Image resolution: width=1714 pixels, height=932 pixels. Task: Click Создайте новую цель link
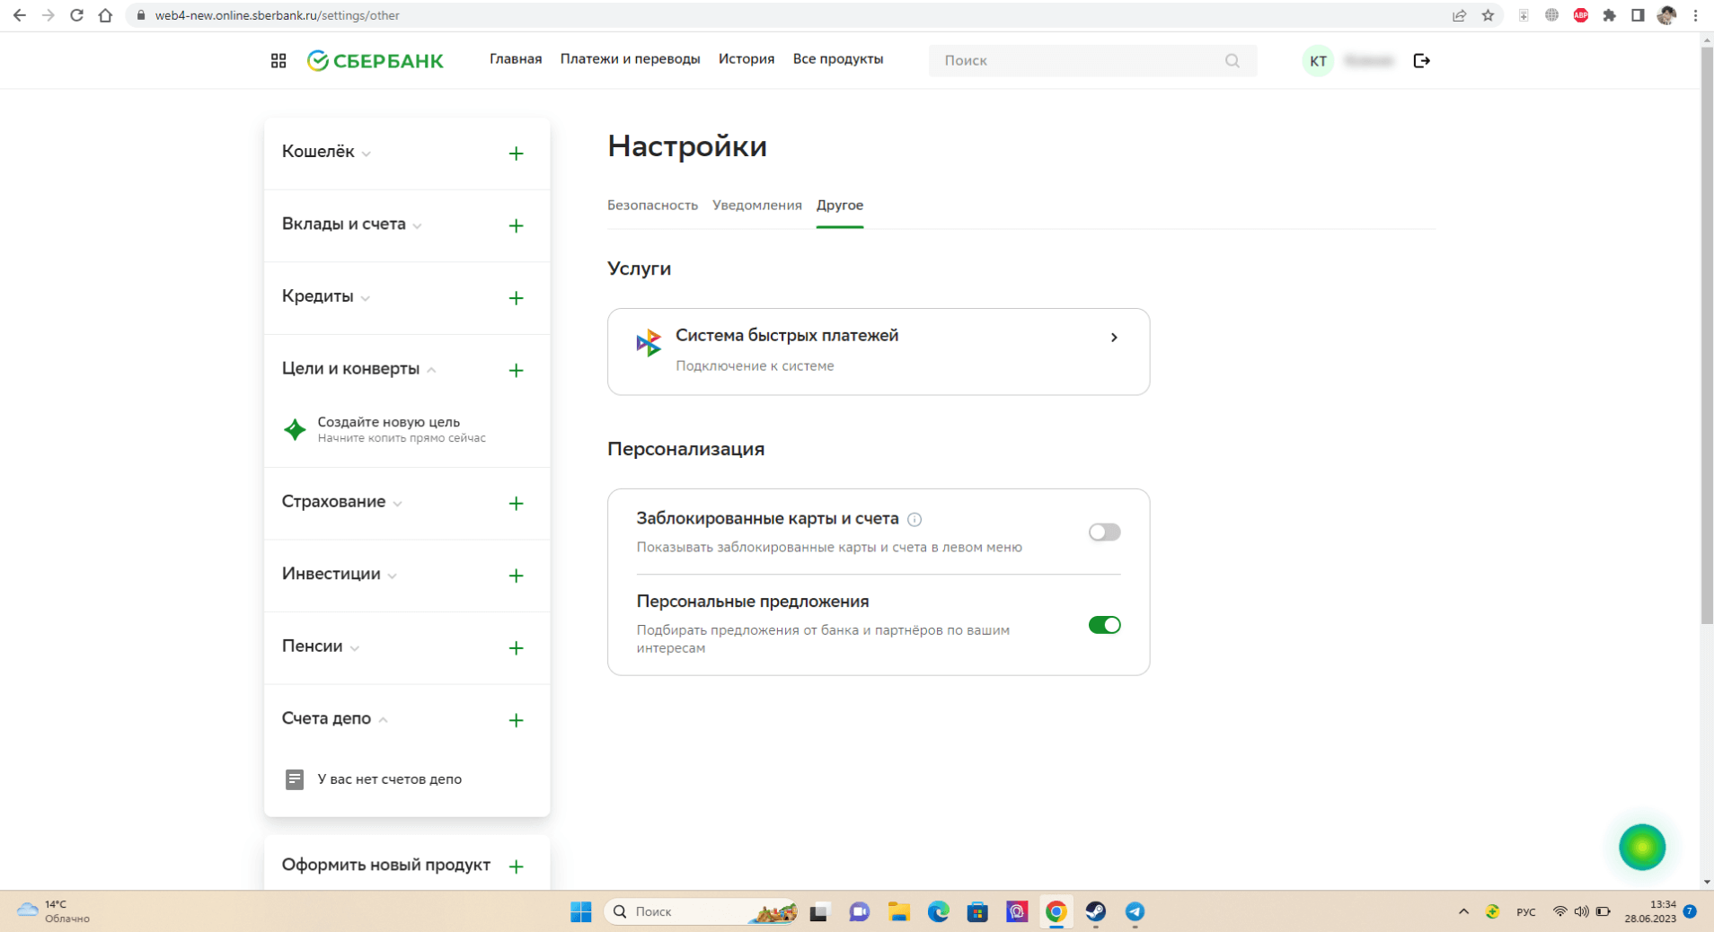pos(388,422)
